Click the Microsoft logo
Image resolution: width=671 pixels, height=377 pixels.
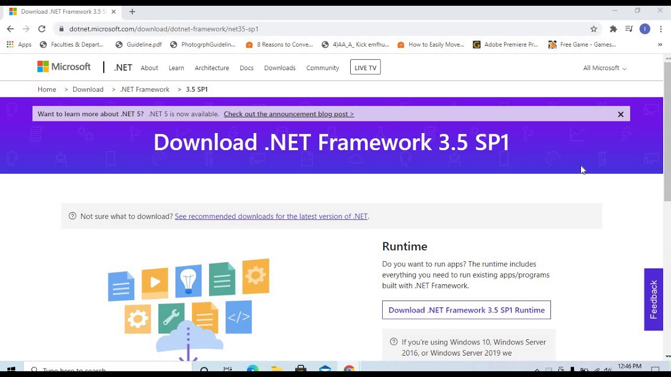tap(64, 67)
